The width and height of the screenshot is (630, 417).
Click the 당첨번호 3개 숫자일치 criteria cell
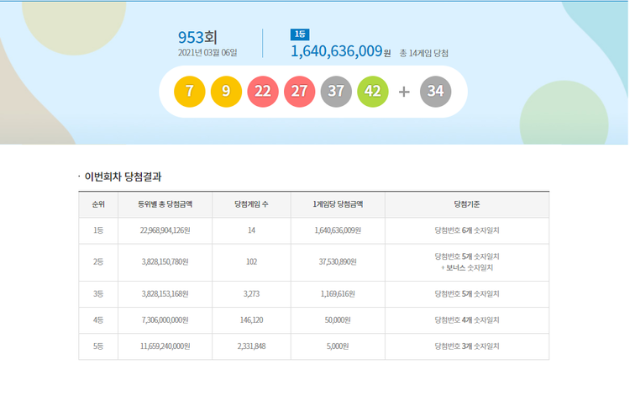point(467,346)
